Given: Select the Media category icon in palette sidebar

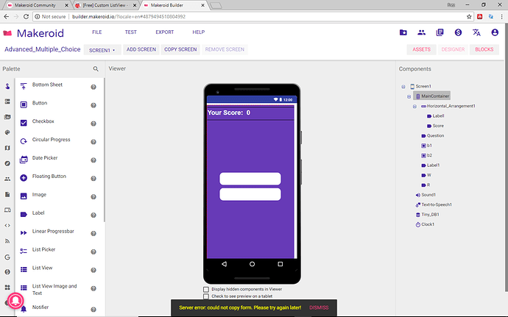Looking at the screenshot, I should 7,117.
